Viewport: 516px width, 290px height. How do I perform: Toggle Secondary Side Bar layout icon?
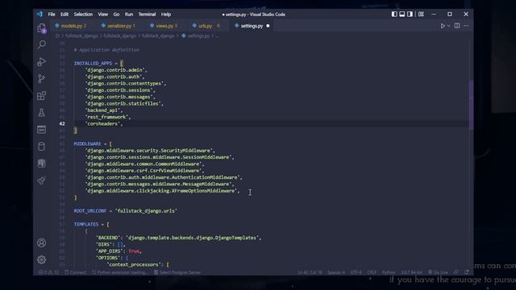click(410, 14)
